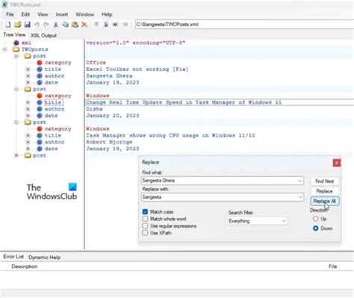Click the TWCposts folder icon

pos(16,49)
